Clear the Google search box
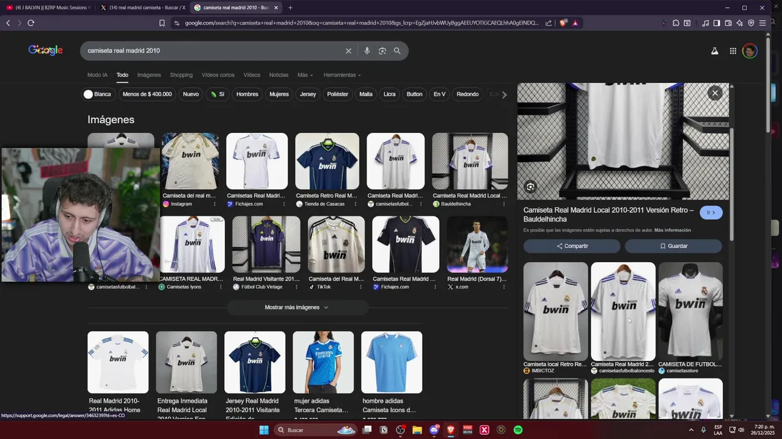The width and height of the screenshot is (782, 439). pyautogui.click(x=348, y=51)
